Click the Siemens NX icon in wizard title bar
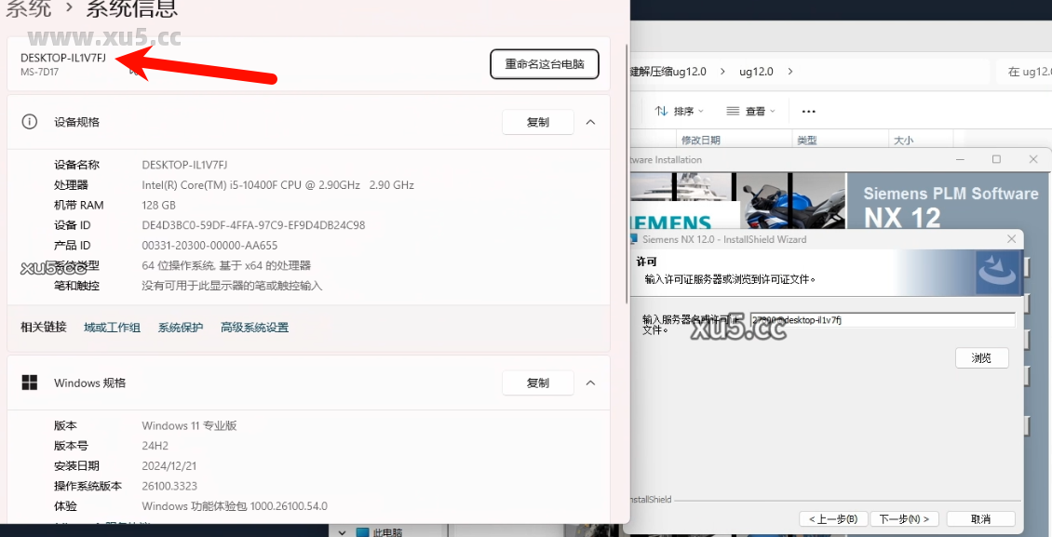1052x537 pixels. coord(634,238)
